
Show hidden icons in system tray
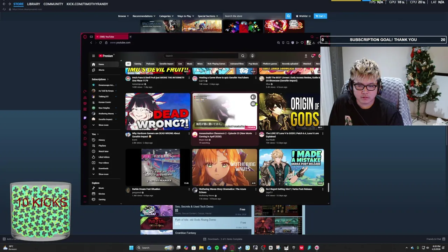pos(407,248)
